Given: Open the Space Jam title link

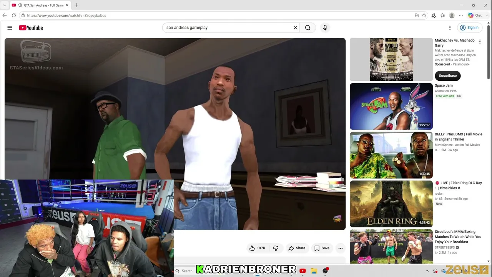Looking at the screenshot, I should coord(444,85).
